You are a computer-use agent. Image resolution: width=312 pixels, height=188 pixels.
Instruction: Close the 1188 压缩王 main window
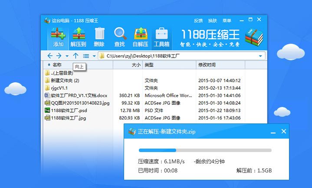[x=259, y=19]
